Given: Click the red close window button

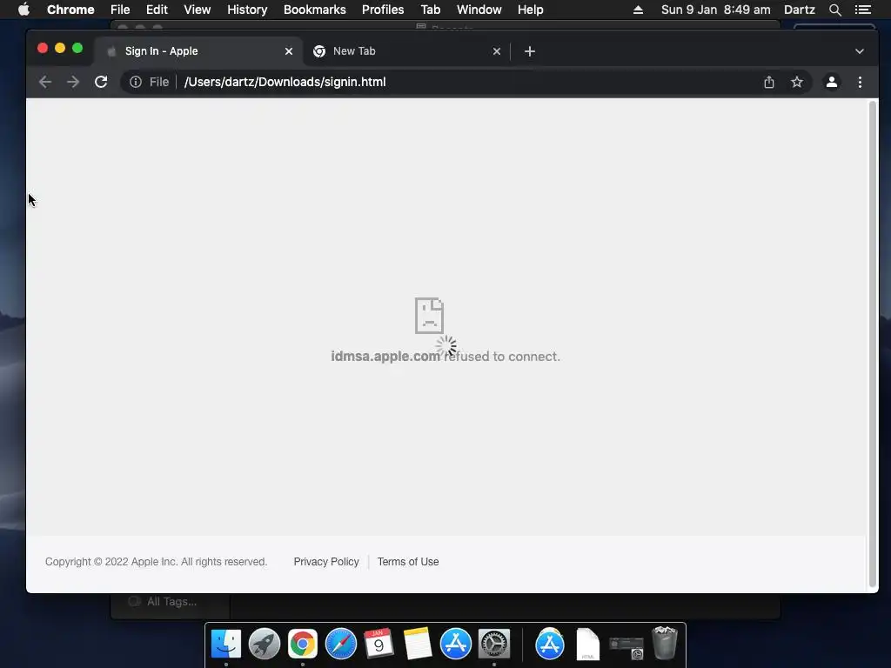Looking at the screenshot, I should click(42, 49).
